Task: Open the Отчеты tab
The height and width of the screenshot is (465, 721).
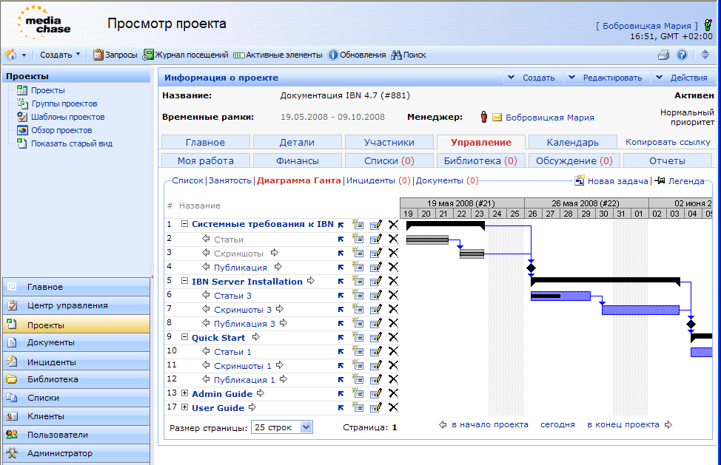Action: pos(667,160)
